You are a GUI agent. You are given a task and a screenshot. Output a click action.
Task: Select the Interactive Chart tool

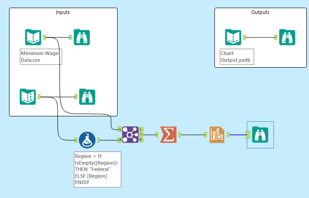tap(217, 135)
